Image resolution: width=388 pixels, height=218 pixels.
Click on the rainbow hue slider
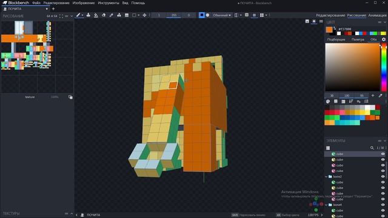[384, 67]
